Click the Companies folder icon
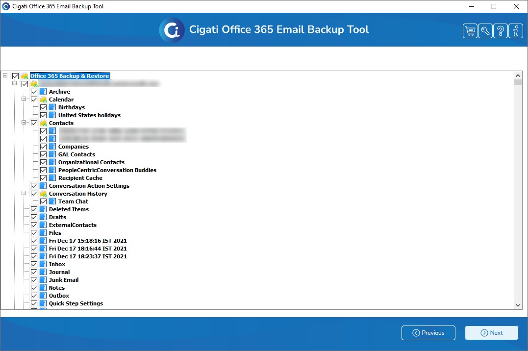The width and height of the screenshot is (528, 351). 52,147
